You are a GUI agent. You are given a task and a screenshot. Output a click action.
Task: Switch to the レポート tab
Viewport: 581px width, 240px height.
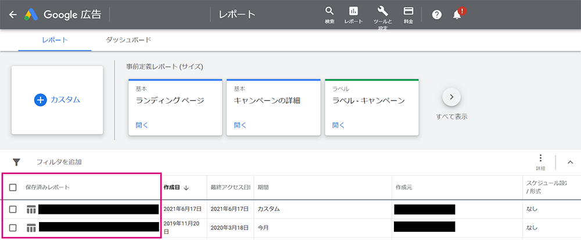pyautogui.click(x=55, y=40)
